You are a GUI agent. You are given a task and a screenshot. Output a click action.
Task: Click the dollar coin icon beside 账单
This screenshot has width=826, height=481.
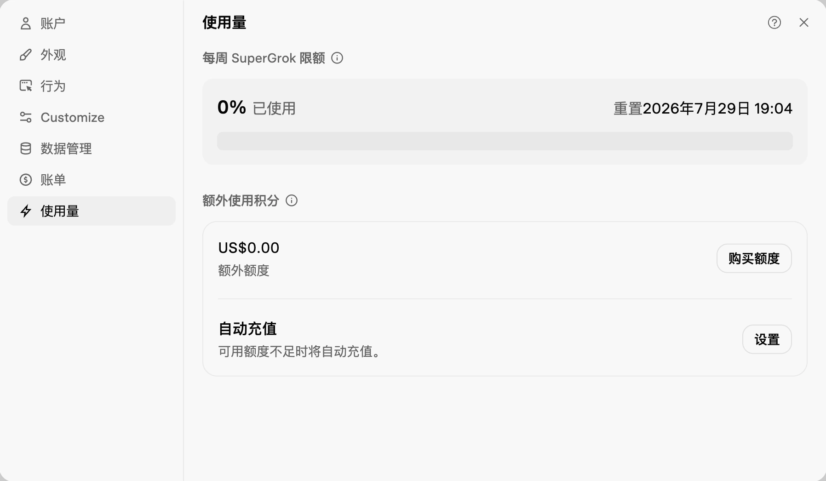coord(26,180)
